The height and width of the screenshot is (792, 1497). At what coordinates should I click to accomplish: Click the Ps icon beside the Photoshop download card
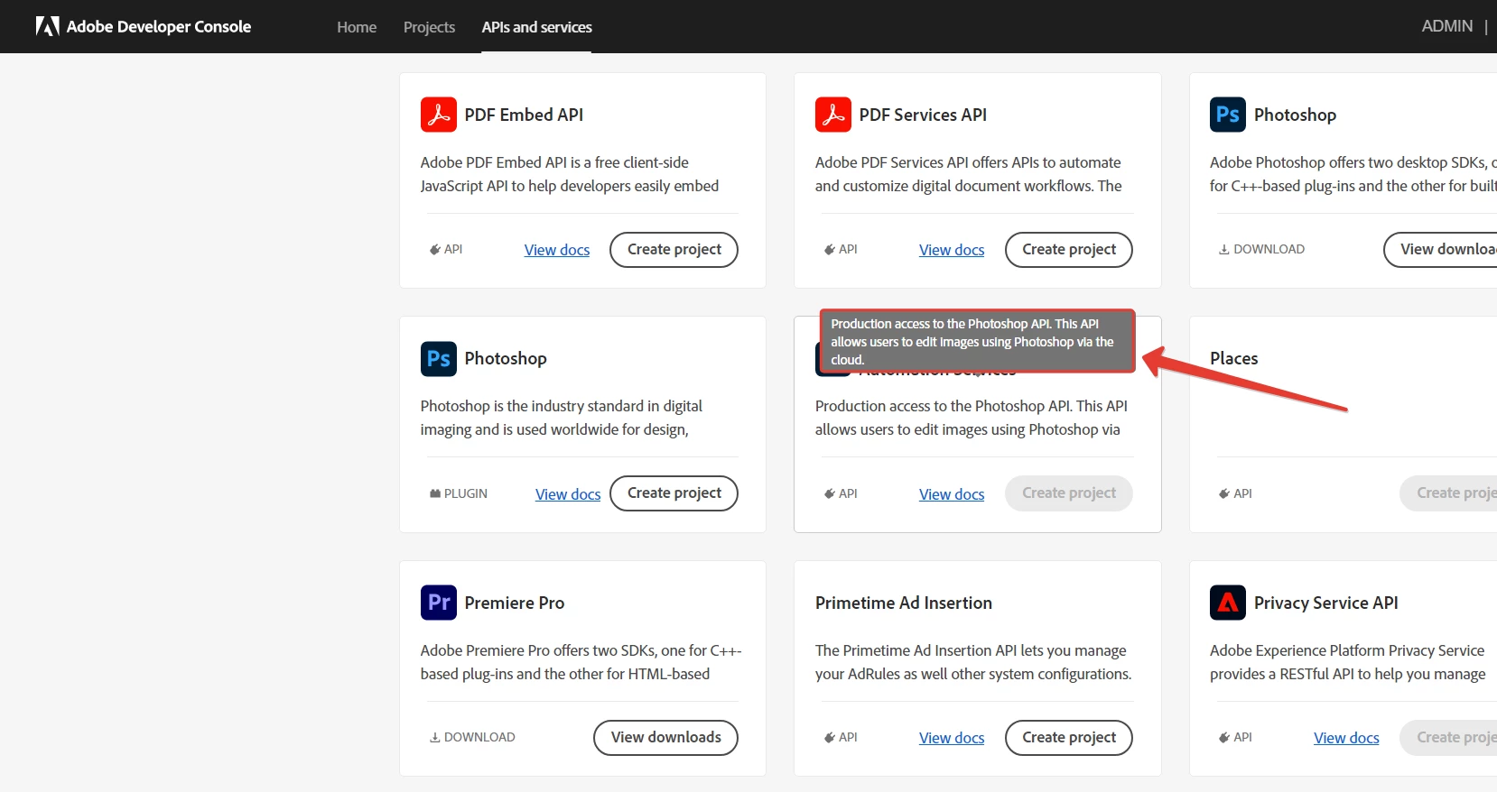tap(1228, 115)
